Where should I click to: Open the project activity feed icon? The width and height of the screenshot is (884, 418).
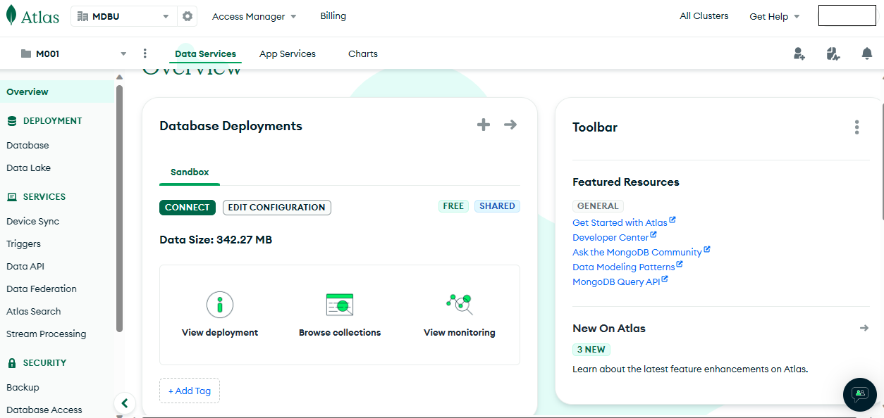[833, 53]
